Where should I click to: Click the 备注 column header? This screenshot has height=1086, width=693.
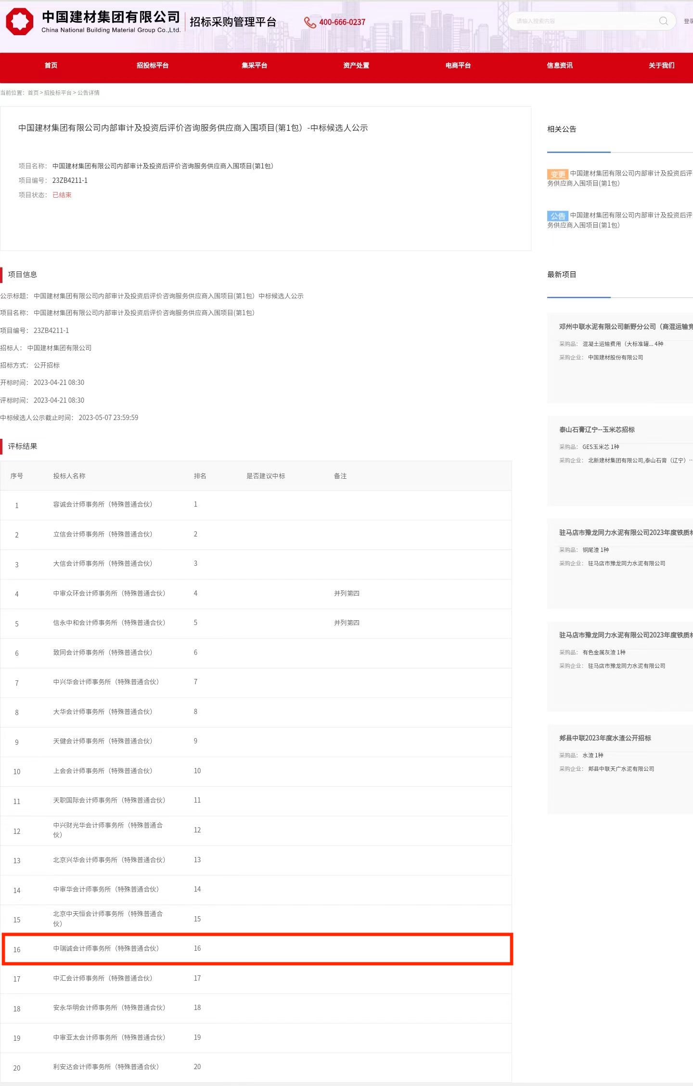click(340, 476)
